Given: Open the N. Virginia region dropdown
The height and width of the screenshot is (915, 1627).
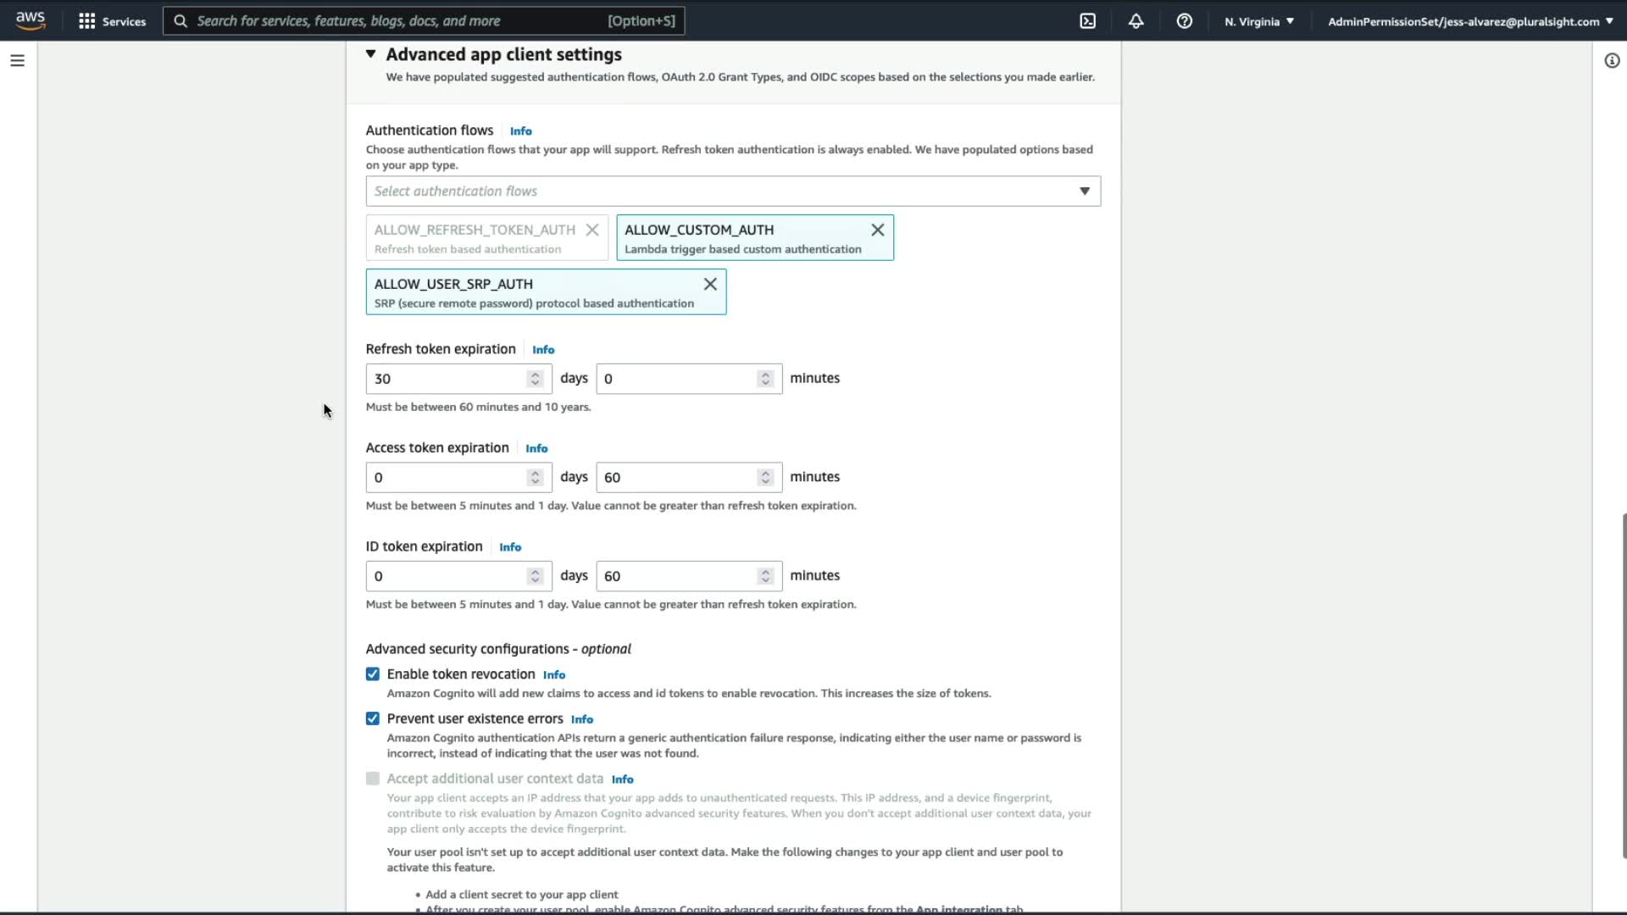Looking at the screenshot, I should (x=1259, y=21).
